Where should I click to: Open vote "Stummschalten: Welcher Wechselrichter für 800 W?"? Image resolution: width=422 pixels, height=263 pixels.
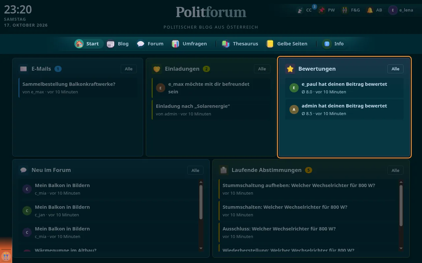[308, 211]
